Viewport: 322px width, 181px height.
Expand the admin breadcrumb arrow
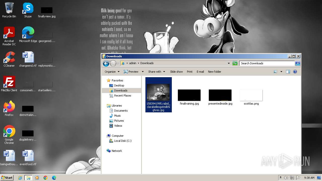point(138,63)
